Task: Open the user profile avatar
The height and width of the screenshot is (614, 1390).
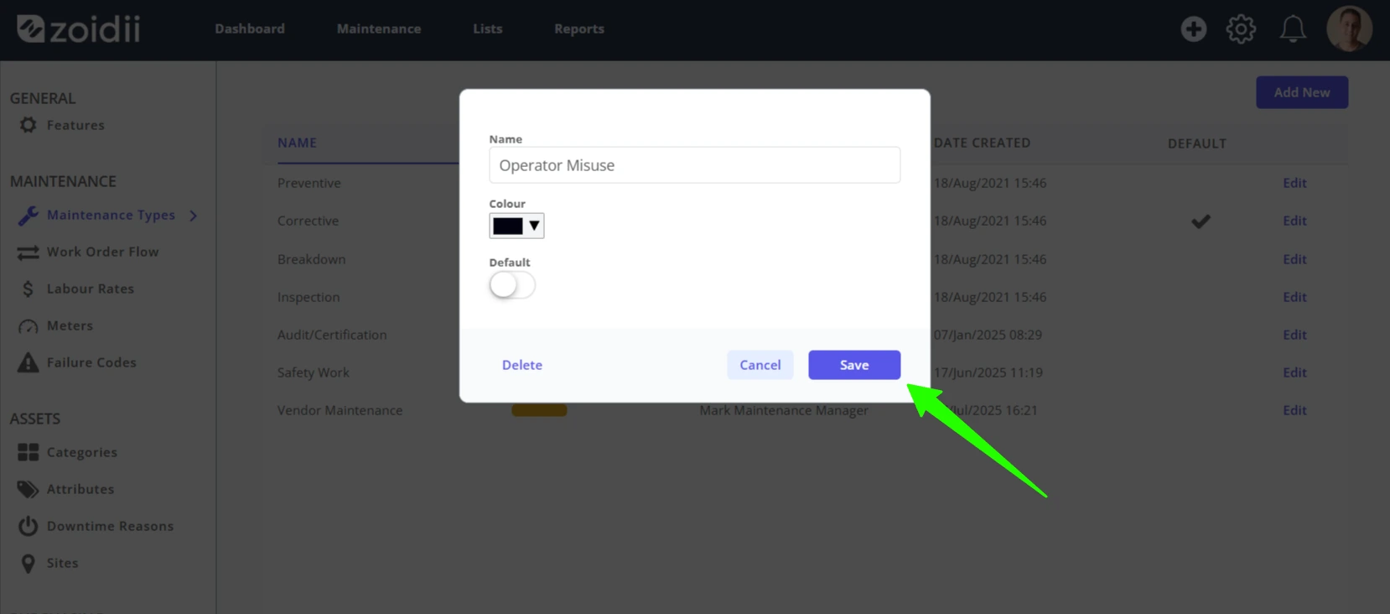Action: click(1349, 29)
